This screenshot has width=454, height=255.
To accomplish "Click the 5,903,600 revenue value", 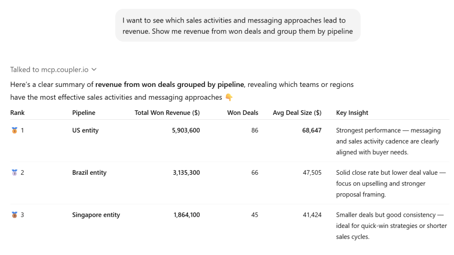I will 186,130.
